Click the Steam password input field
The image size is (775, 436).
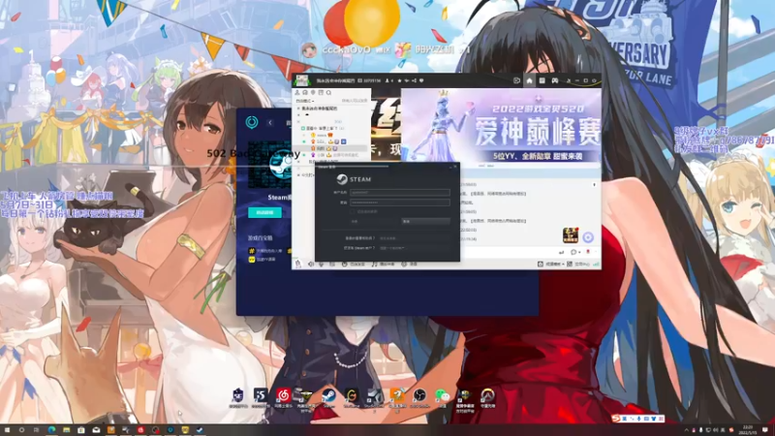point(400,202)
